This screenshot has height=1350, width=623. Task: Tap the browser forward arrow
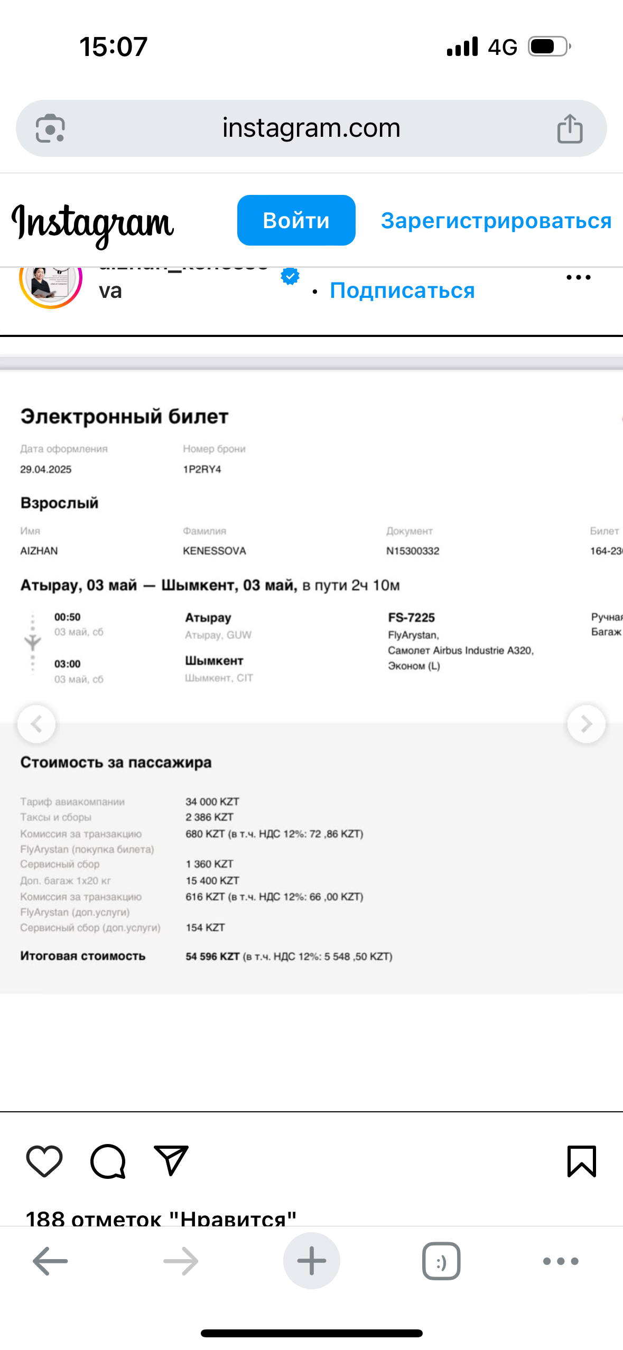pos(181,1261)
